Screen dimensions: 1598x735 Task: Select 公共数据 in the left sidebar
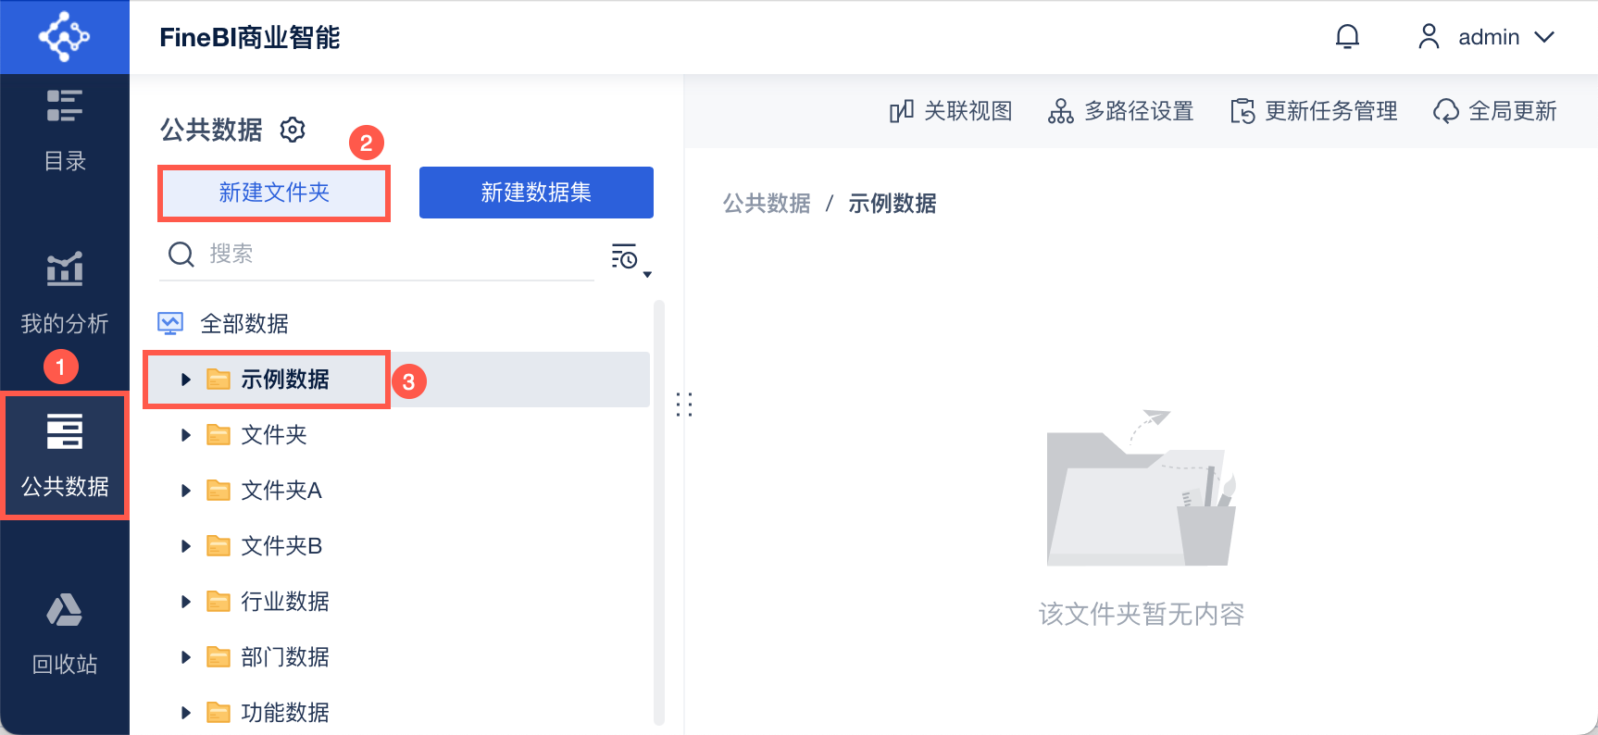click(x=65, y=455)
